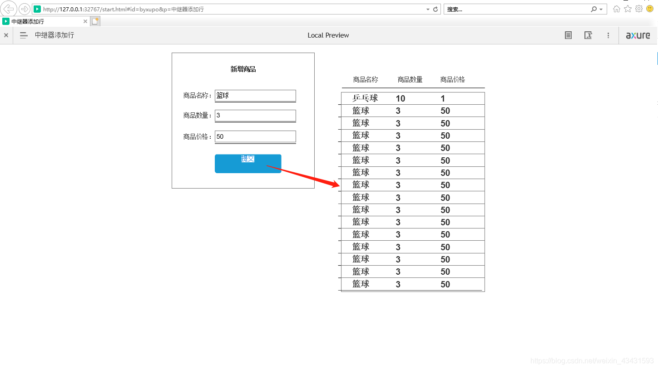Click the 商品名称 input containing 篮球

click(x=255, y=96)
